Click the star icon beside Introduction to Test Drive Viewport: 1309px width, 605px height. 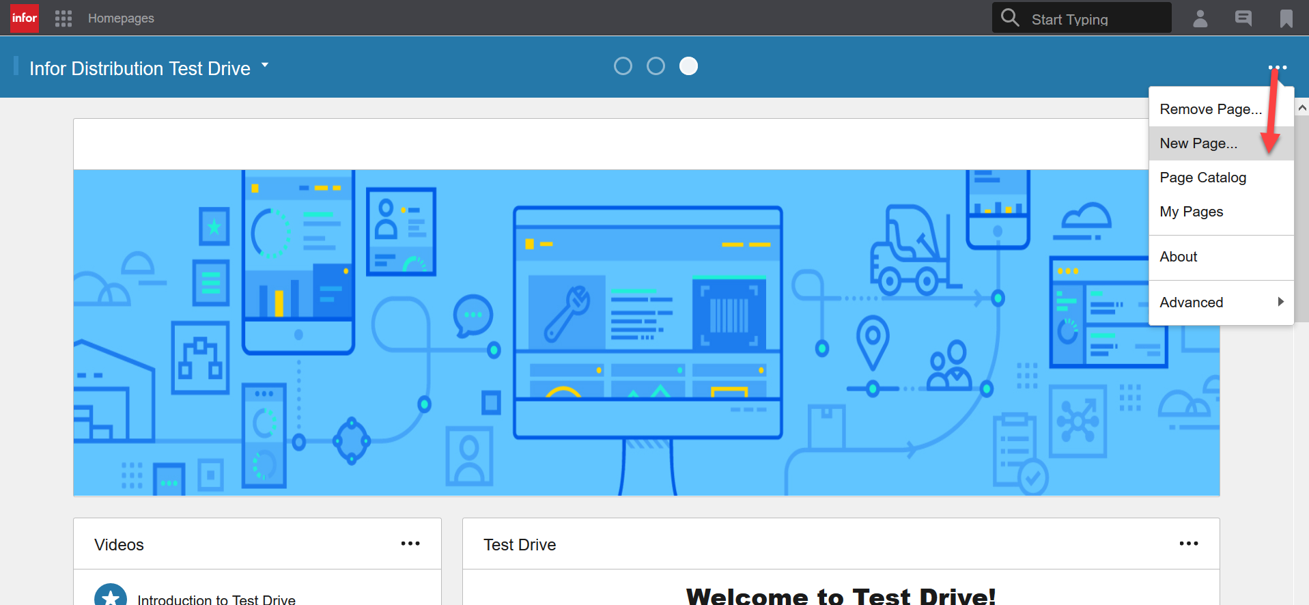(x=111, y=595)
